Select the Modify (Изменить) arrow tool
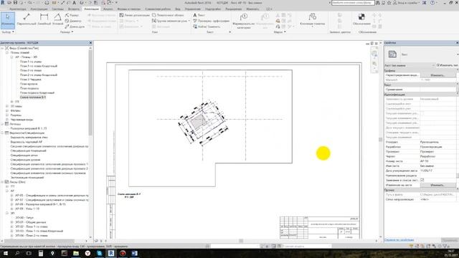 pyautogui.click(x=8, y=20)
